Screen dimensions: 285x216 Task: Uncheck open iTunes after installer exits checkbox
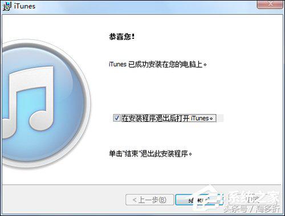[x=116, y=118]
